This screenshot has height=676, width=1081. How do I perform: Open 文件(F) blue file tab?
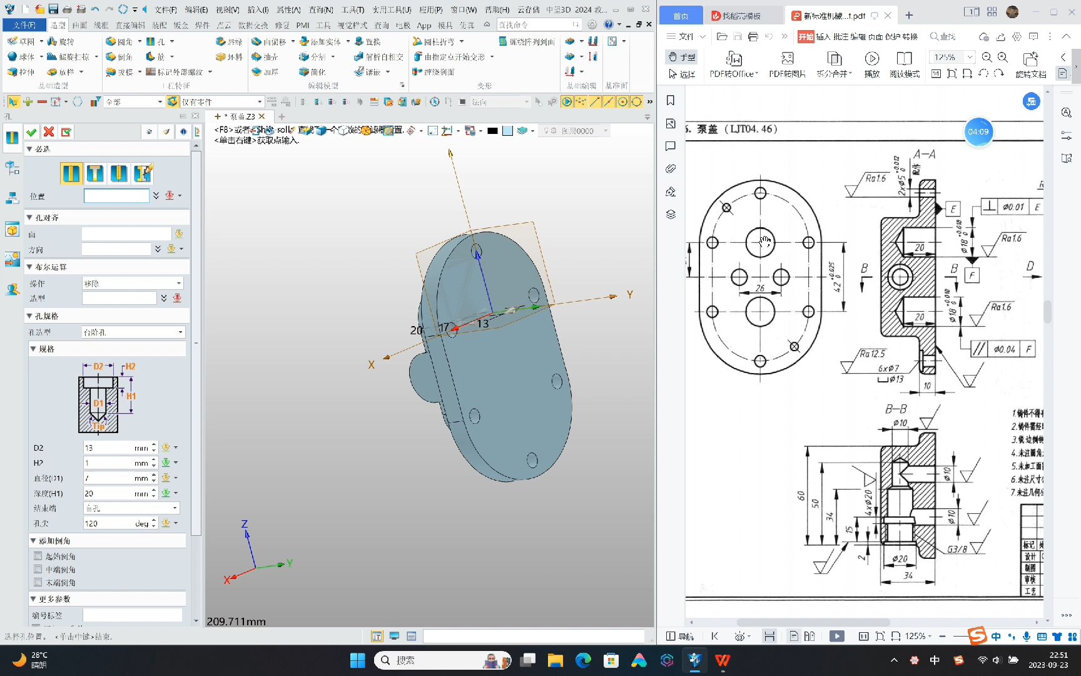click(24, 24)
